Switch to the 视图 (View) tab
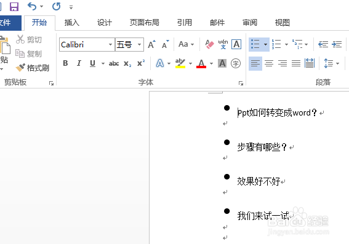This screenshot has height=244, width=349. pos(283,23)
